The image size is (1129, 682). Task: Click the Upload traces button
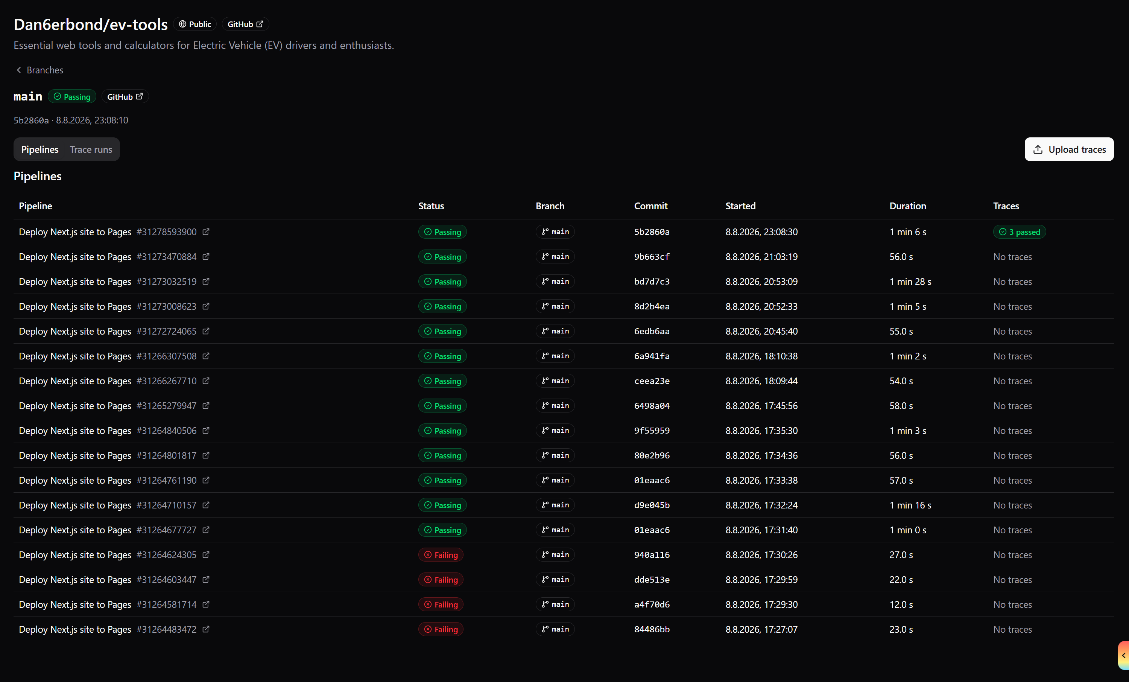[1069, 149]
